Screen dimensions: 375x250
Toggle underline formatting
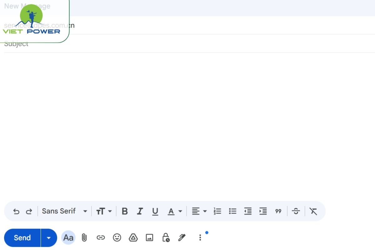[x=155, y=211]
